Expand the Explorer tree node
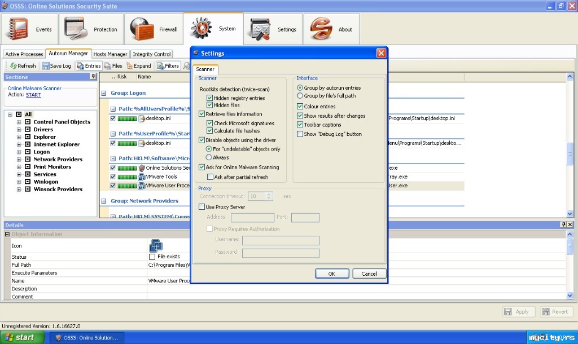The image size is (578, 344). coord(19,136)
